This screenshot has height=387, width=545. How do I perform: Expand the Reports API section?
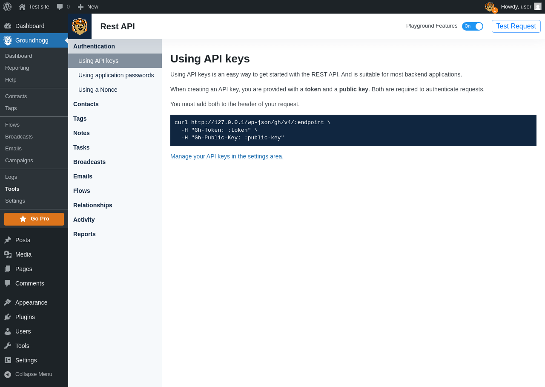pos(84,234)
